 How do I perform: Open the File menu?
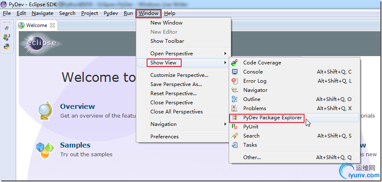pyautogui.click(x=7, y=13)
